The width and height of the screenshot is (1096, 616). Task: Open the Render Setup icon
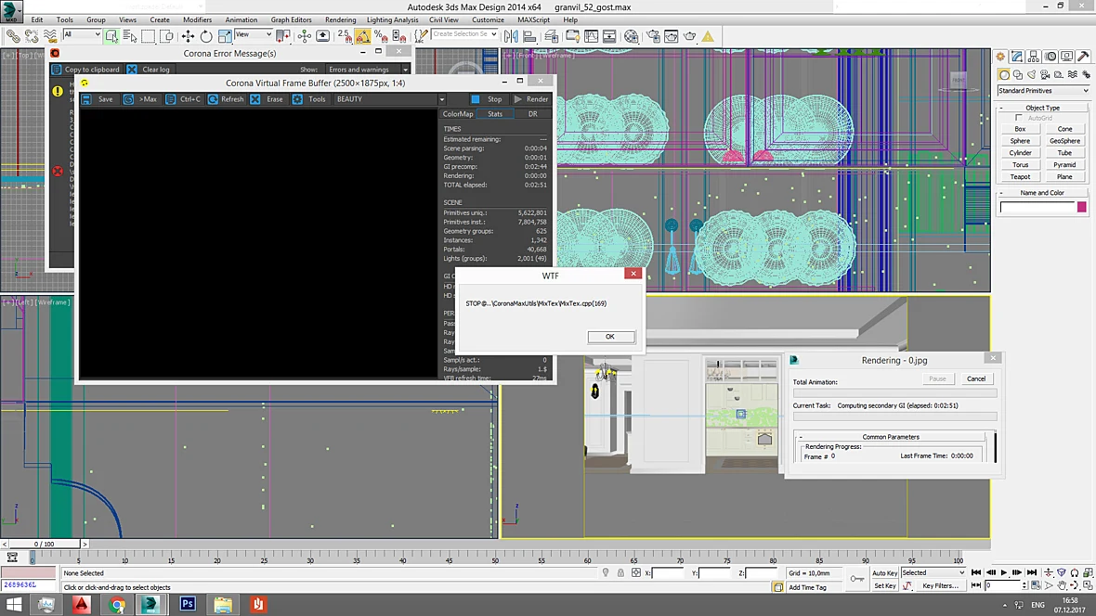[x=653, y=35]
